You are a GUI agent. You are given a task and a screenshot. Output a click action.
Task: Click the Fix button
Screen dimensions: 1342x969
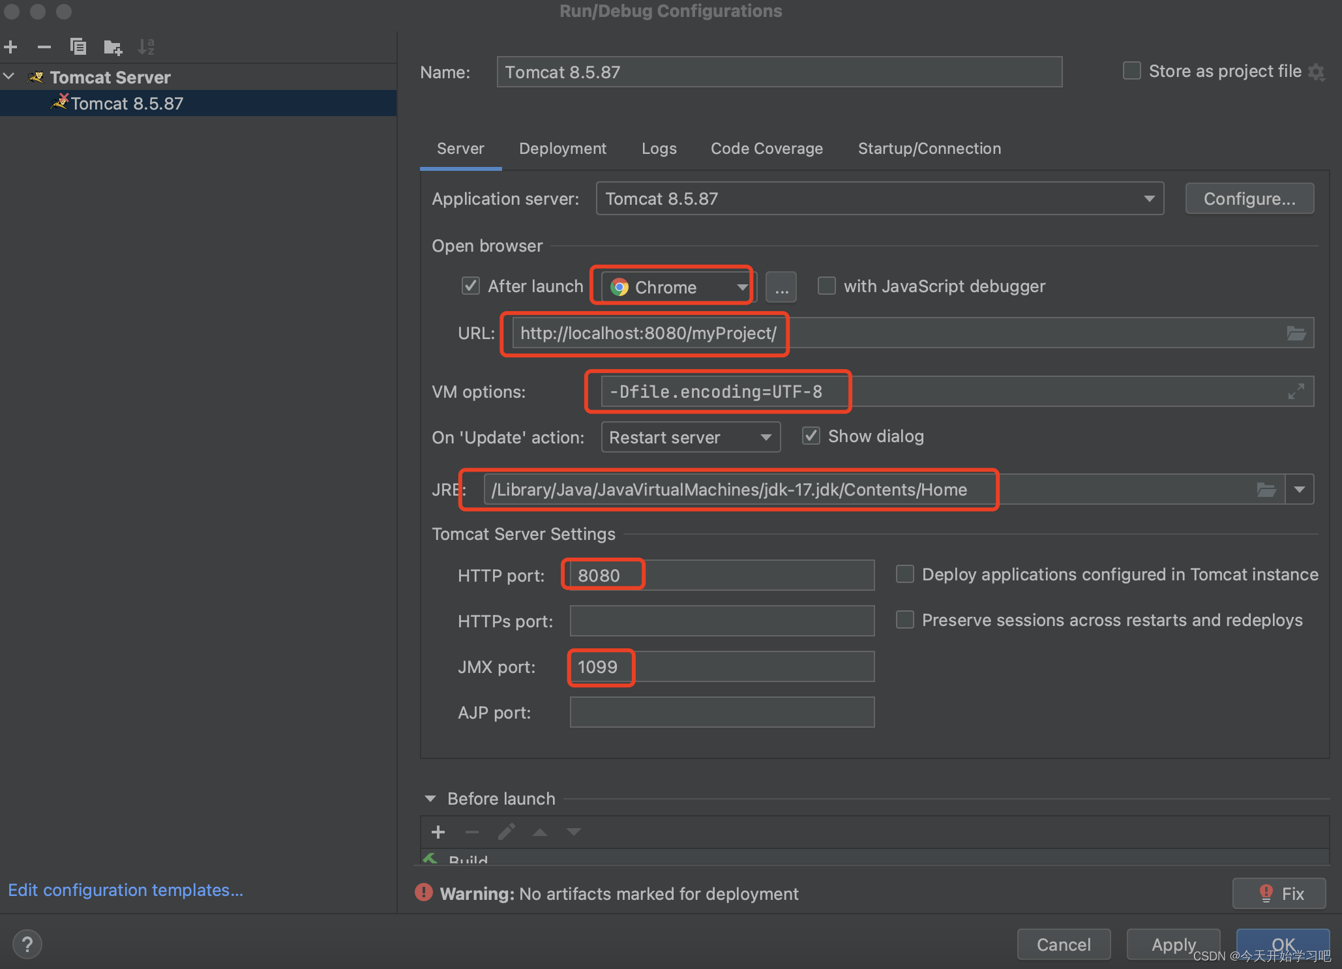pos(1279,893)
